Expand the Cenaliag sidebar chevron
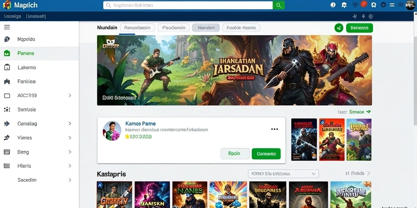417x208 pixels. tap(70, 123)
